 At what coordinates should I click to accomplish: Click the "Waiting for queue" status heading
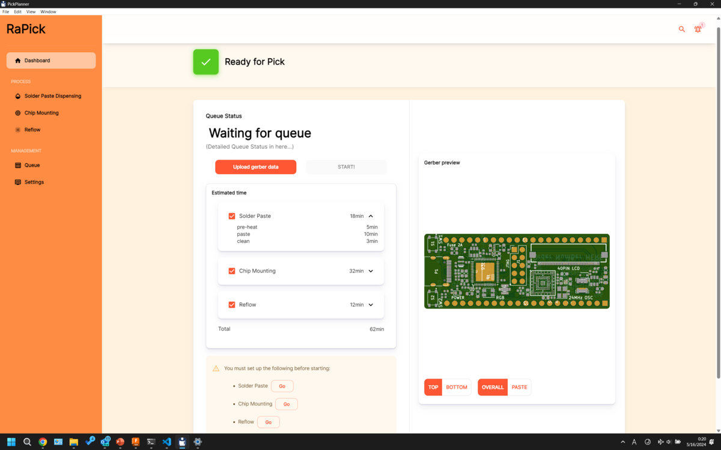[260, 133]
